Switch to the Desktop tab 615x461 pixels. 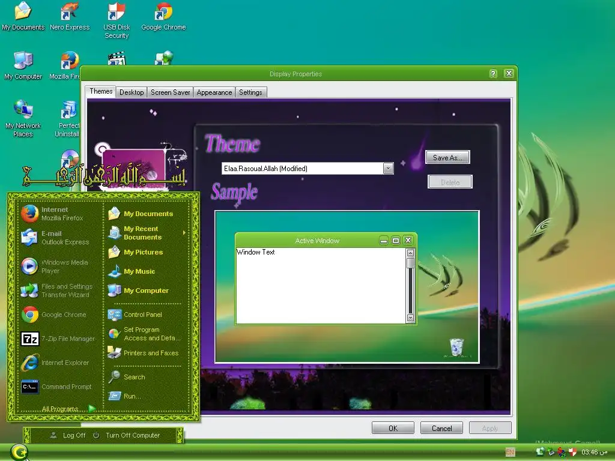click(132, 92)
